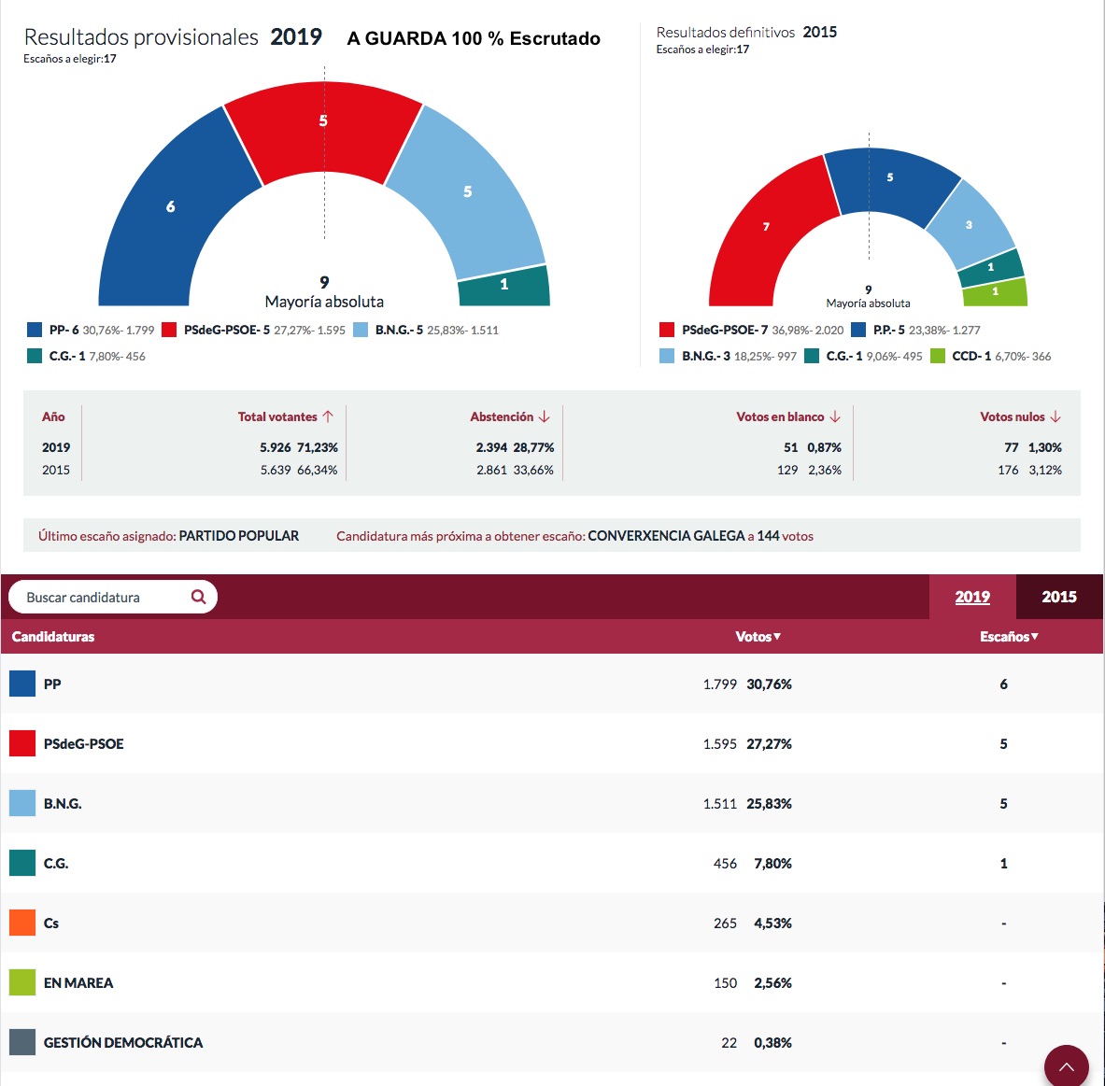Click the Total votantes up arrow
This screenshot has width=1105, height=1086.
[x=328, y=416]
